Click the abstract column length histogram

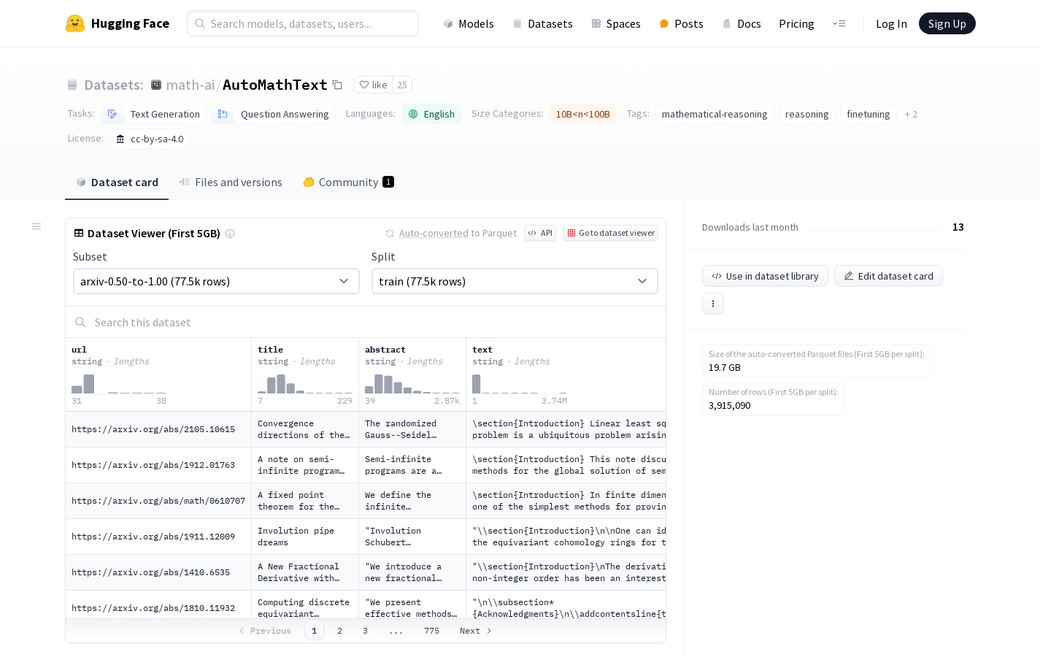tap(412, 384)
